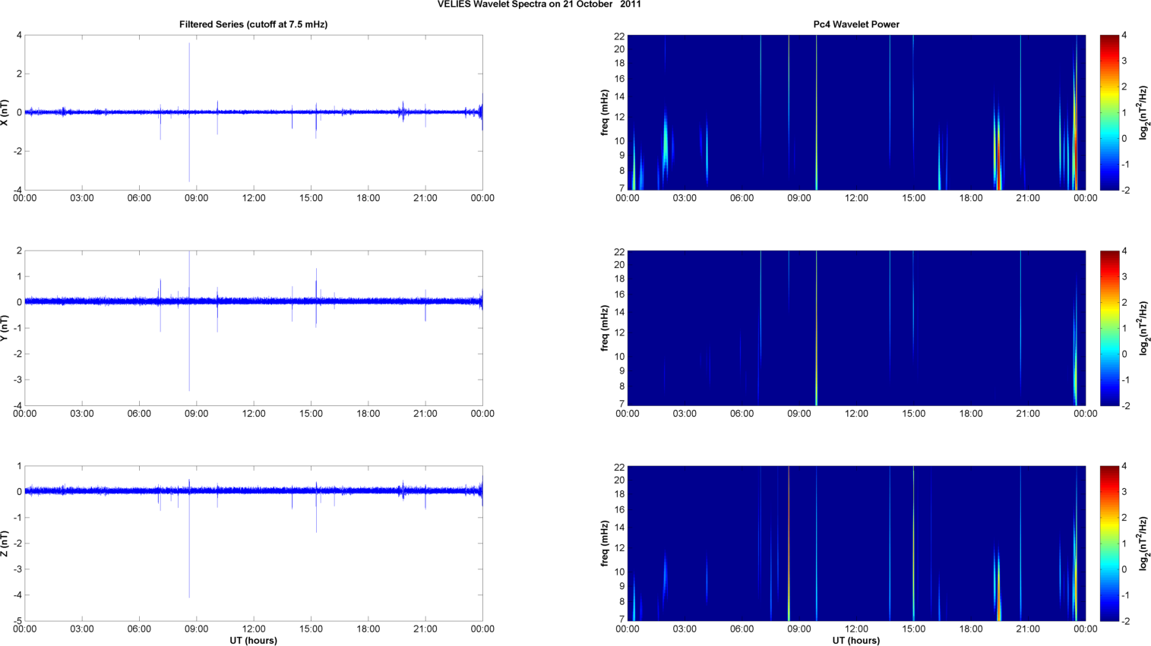The image size is (1151, 646).
Task: Click the 21:00 tick under Z series plot
Action: tap(425, 629)
